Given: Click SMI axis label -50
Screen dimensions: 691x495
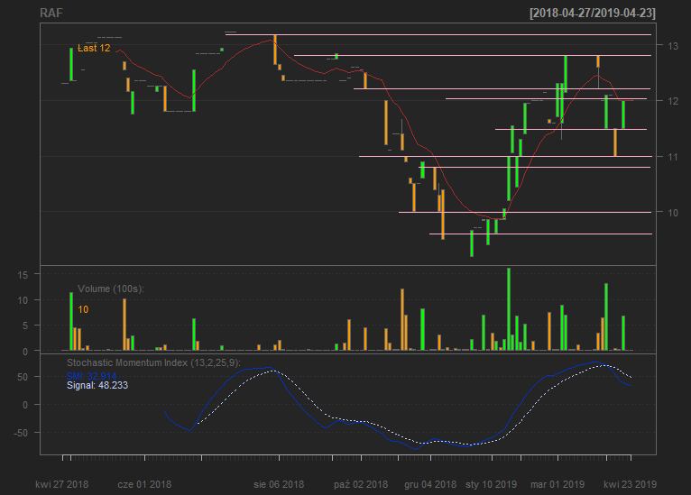Looking at the screenshot, I should tap(21, 434).
